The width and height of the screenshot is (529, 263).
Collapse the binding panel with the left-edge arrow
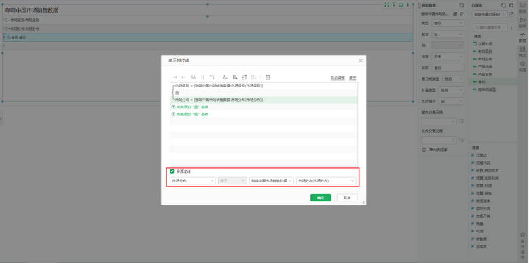pyautogui.click(x=420, y=5)
